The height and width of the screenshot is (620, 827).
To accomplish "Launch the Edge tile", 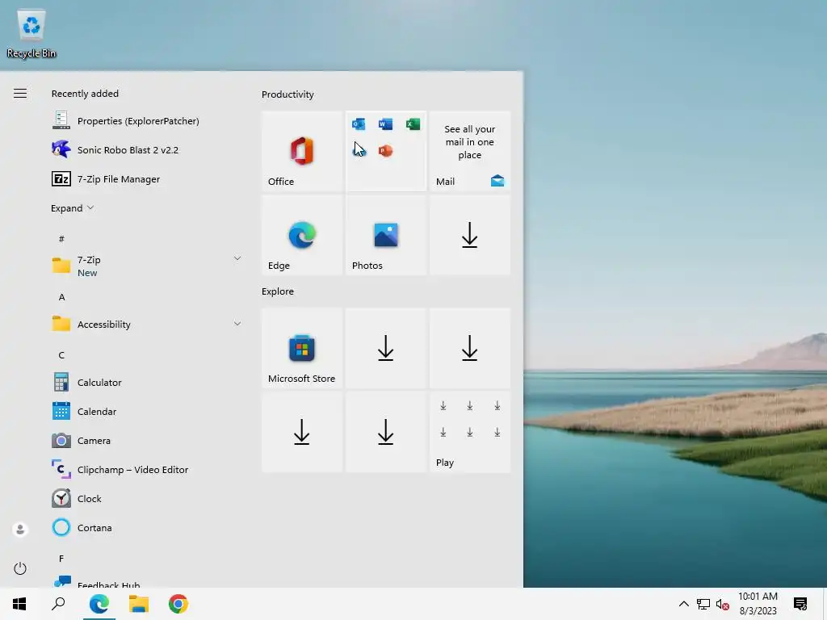I will [x=302, y=235].
